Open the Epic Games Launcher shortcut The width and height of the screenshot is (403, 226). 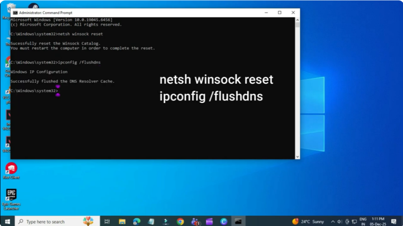(x=11, y=199)
